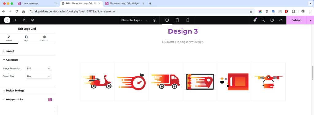The height and width of the screenshot is (115, 314).
Task: Click the Add Element plus icon
Action: pos(15,20)
